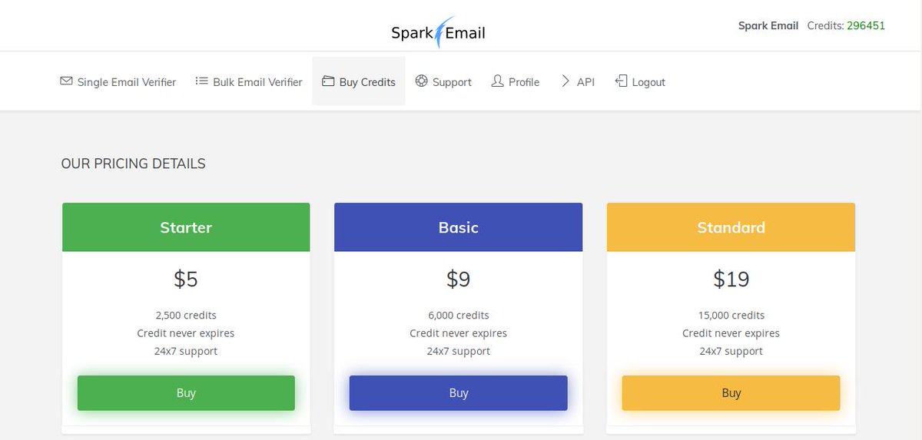Viewport: 922px width, 440px height.
Task: Click the wallet icon beside Buy Credits
Action: point(328,81)
